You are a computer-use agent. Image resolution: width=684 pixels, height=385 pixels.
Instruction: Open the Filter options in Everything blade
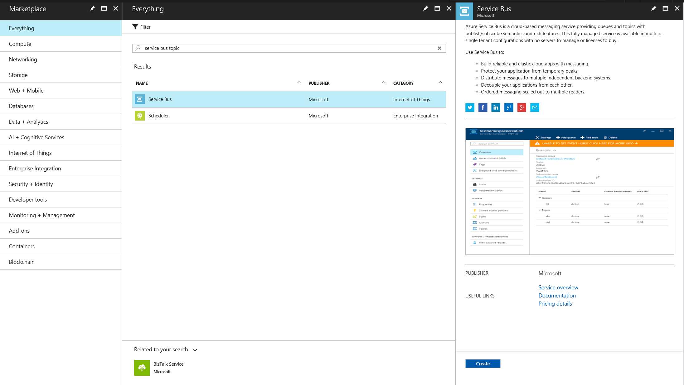click(142, 27)
